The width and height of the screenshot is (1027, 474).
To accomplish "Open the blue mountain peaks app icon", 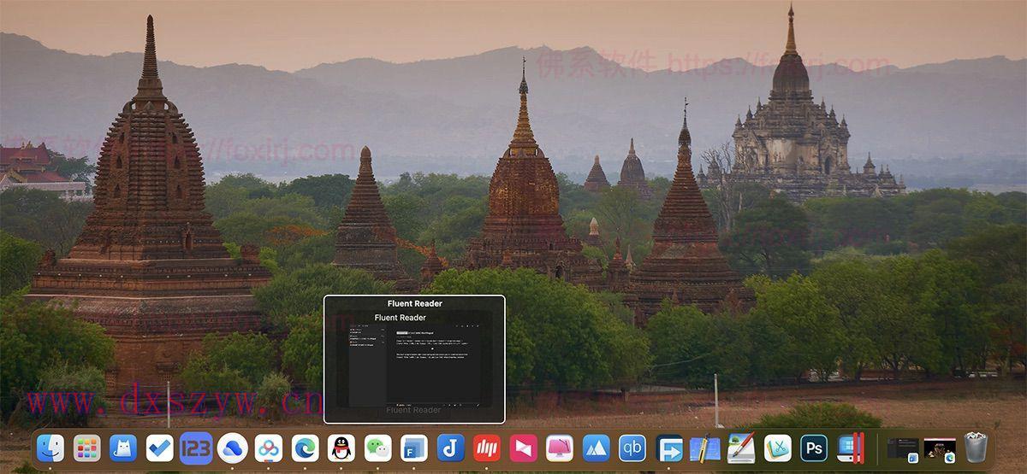I will [596, 448].
